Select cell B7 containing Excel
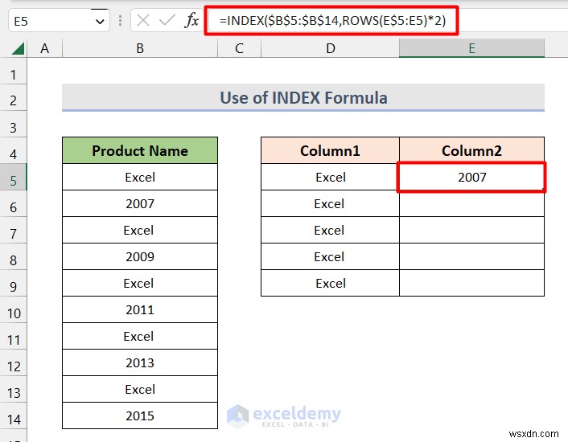 tap(140, 230)
